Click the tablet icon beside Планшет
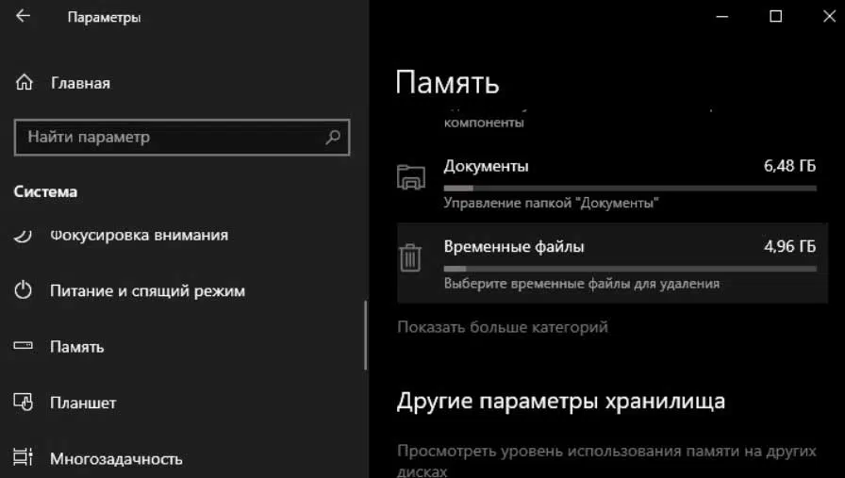845x478 pixels. (24, 402)
